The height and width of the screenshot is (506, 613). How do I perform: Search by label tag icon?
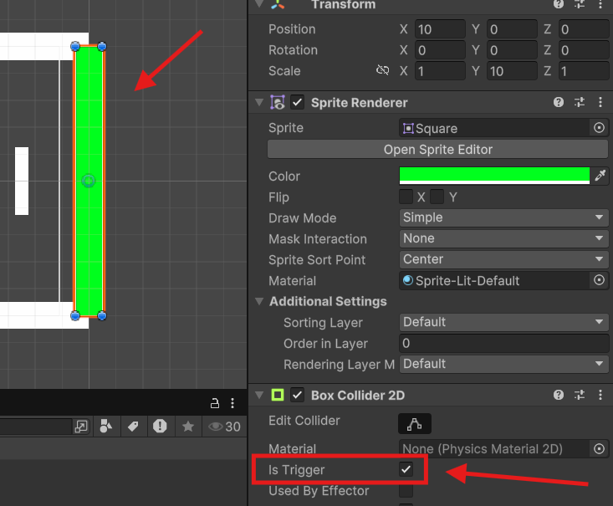click(133, 427)
